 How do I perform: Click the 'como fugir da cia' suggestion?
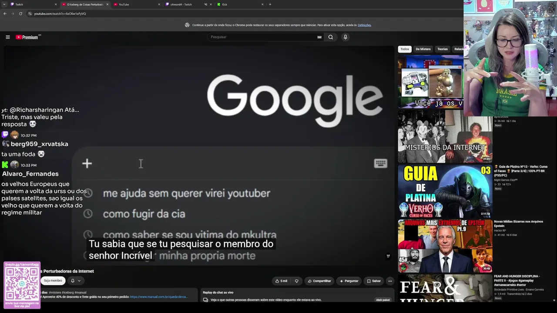coord(144,214)
